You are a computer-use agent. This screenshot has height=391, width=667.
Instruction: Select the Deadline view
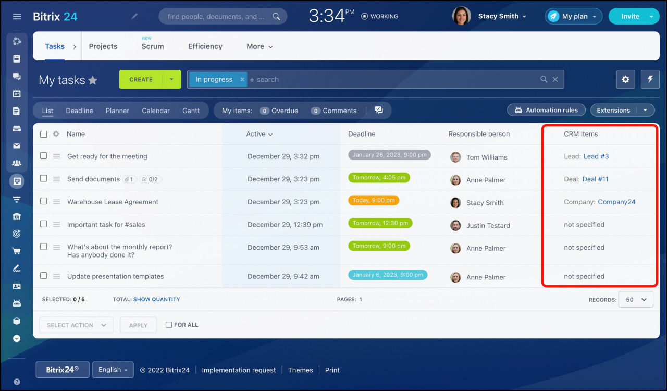pos(79,111)
